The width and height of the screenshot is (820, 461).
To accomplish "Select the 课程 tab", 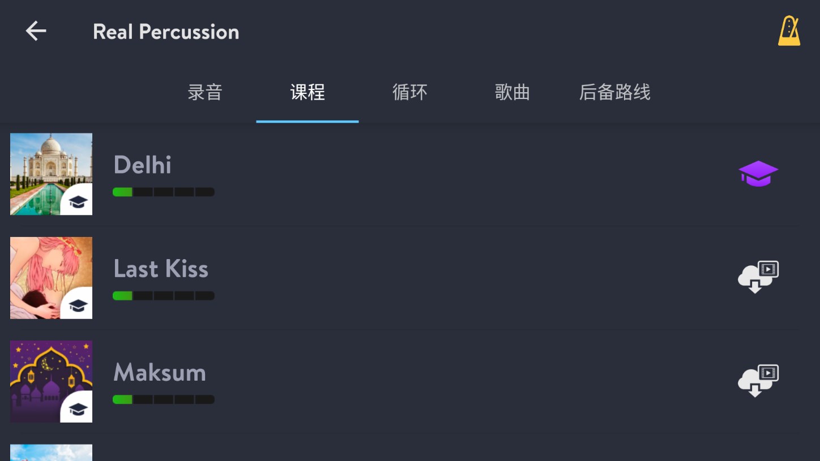I will point(308,92).
